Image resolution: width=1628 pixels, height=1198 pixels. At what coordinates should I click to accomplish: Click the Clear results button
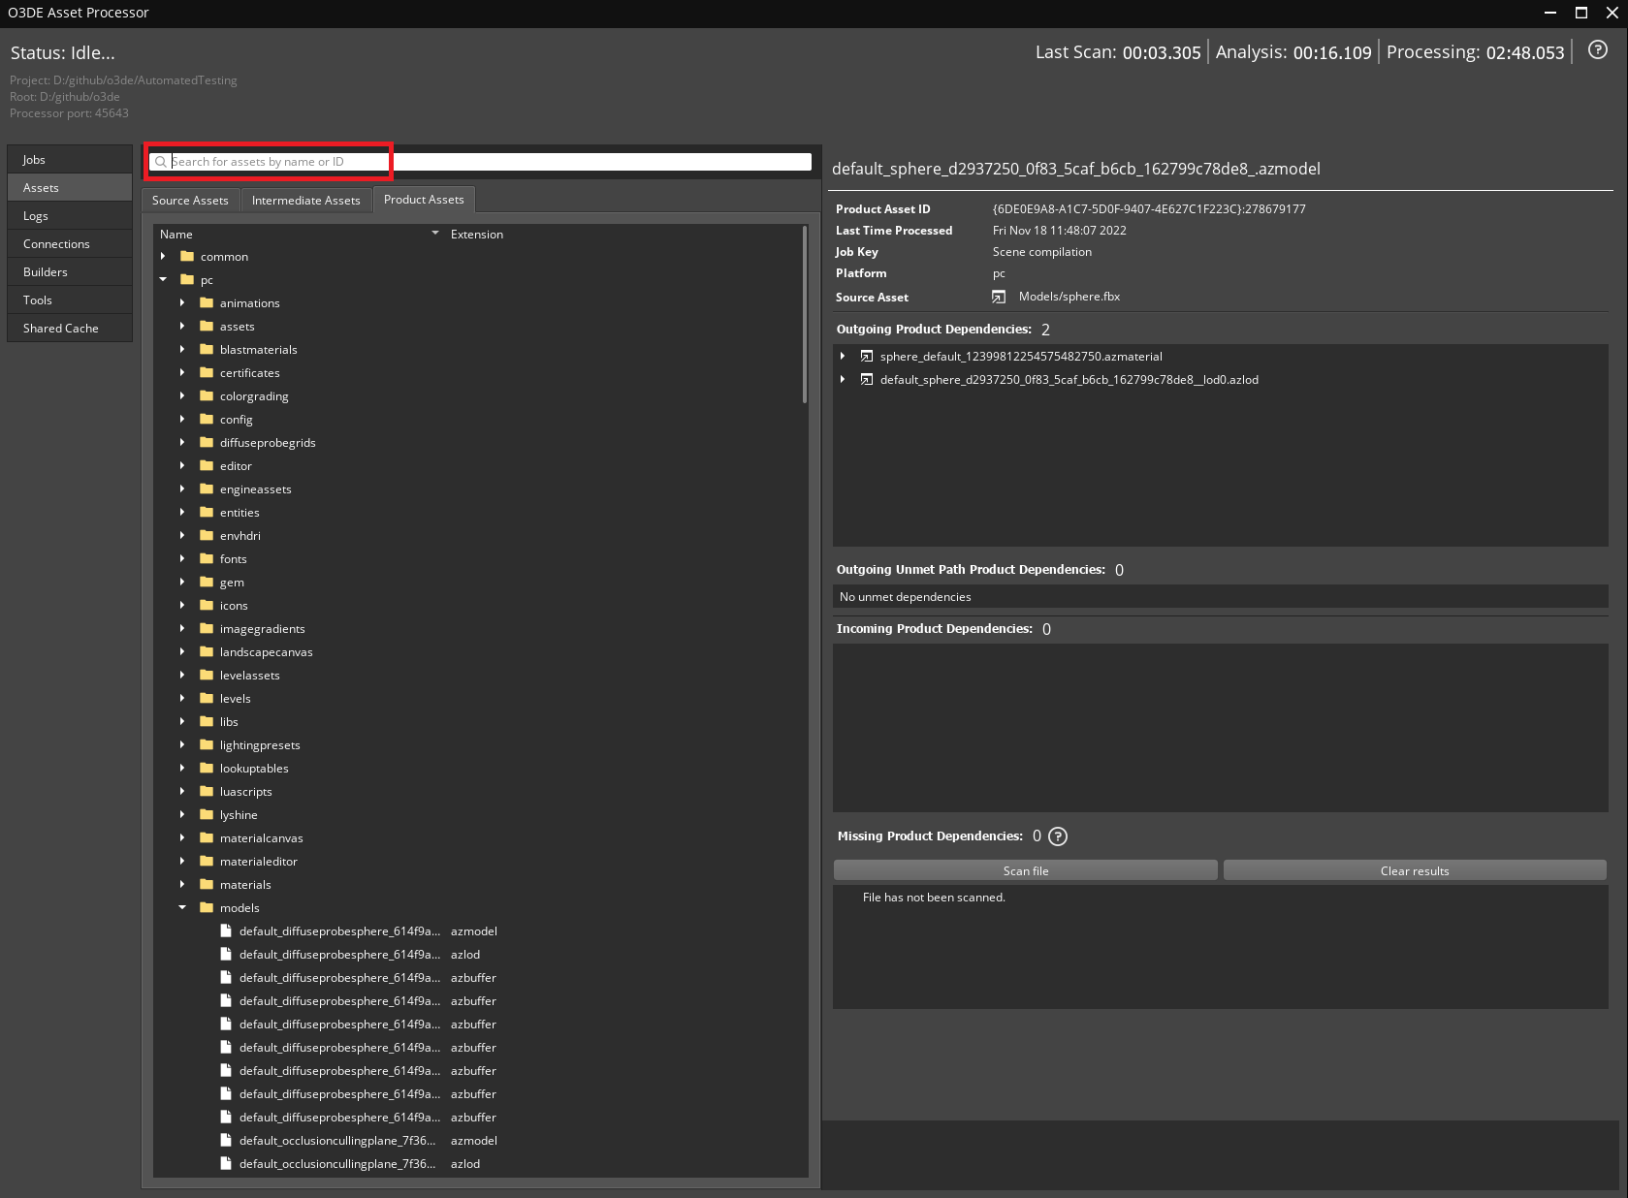1414,870
